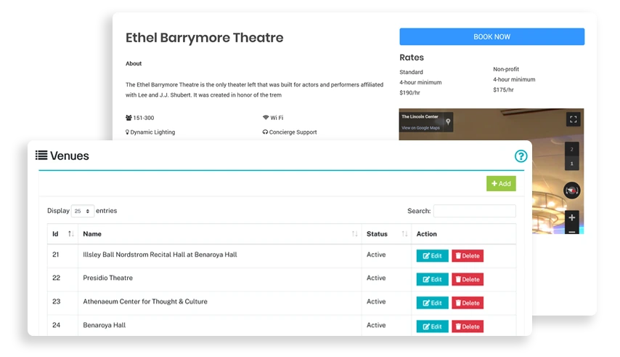Click the compass rotation control in street view

pos(572,190)
